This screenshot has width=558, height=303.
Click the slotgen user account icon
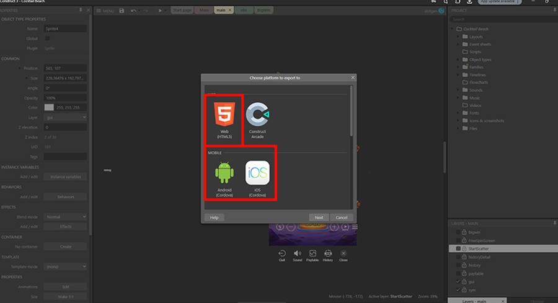tap(441, 11)
